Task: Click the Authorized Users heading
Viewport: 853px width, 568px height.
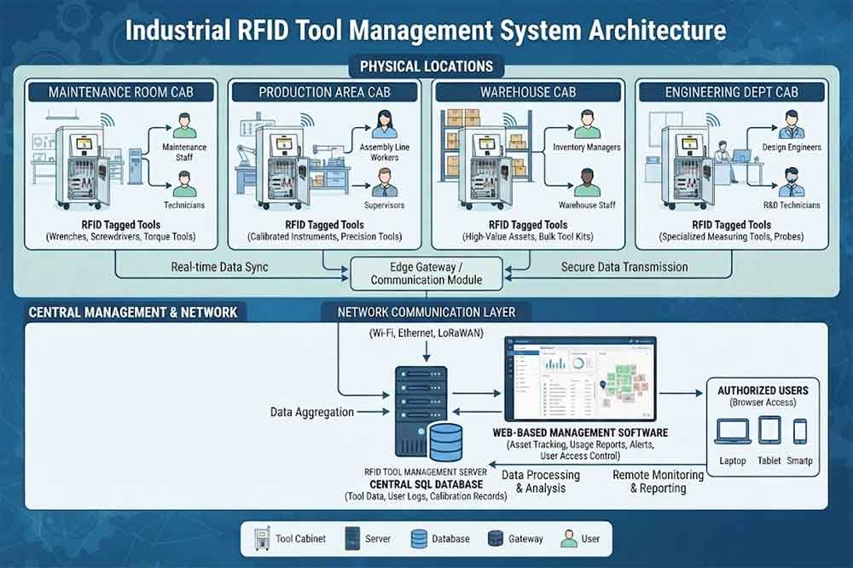Action: [x=763, y=391]
